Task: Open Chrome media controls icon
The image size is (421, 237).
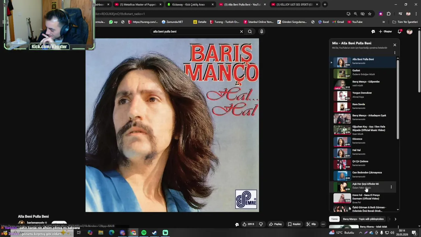Action: (400, 14)
